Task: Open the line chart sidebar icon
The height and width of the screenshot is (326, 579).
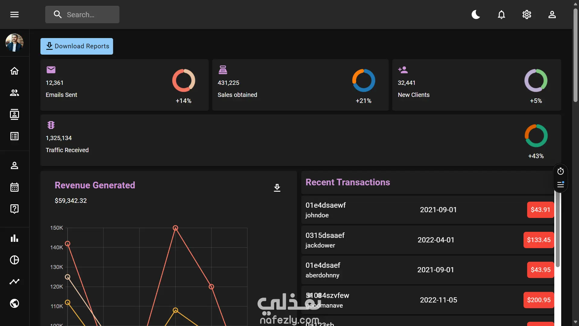Action: 14,282
